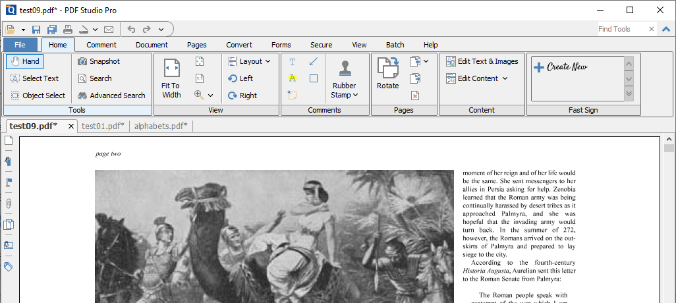The height and width of the screenshot is (303, 676).
Task: Open the Attachments paperclip sidebar panel
Action: [x=9, y=203]
